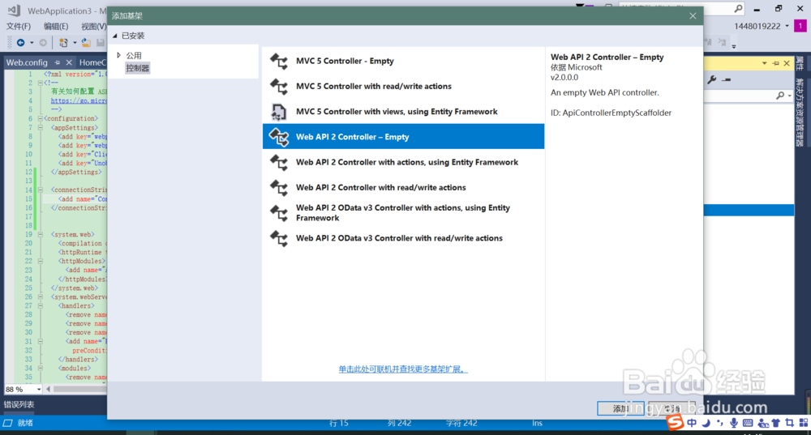Open the back navigation history dropdown arrow
The width and height of the screenshot is (811, 435).
tap(32, 43)
